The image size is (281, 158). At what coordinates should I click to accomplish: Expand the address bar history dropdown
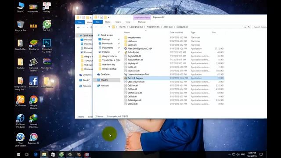245,27
